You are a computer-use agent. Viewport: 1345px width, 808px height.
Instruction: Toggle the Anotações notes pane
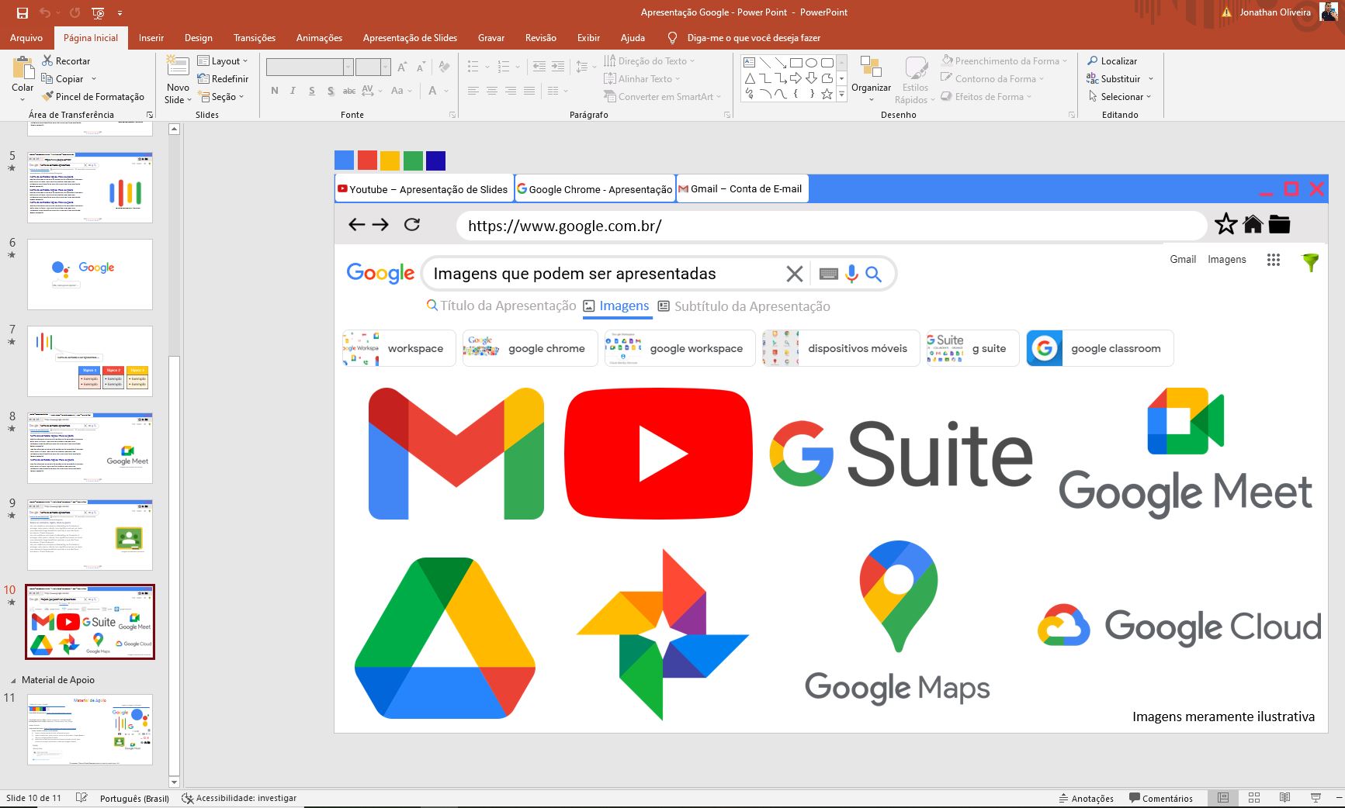coord(1086,798)
